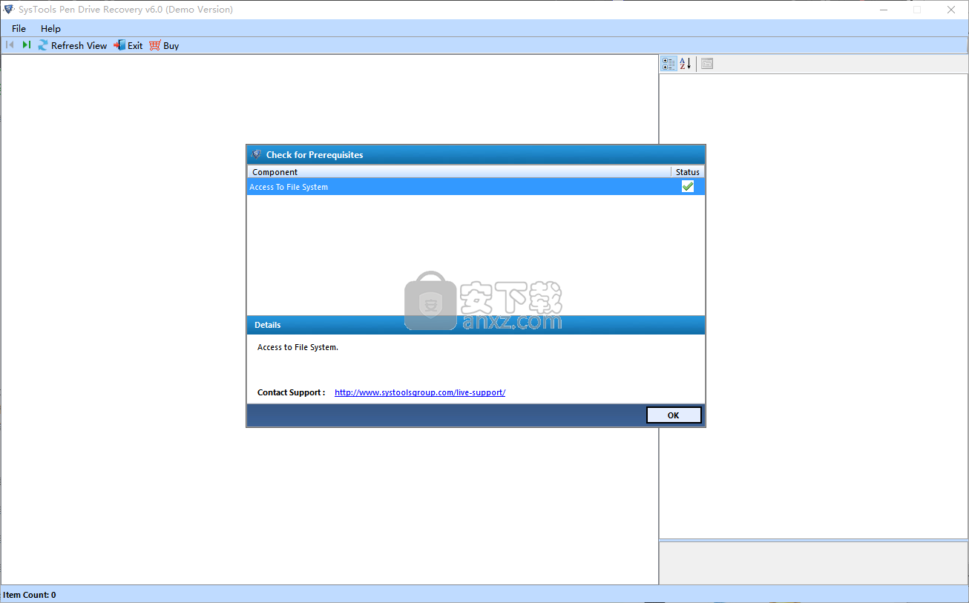Open the live-support link
The height and width of the screenshot is (603, 969).
click(x=420, y=392)
